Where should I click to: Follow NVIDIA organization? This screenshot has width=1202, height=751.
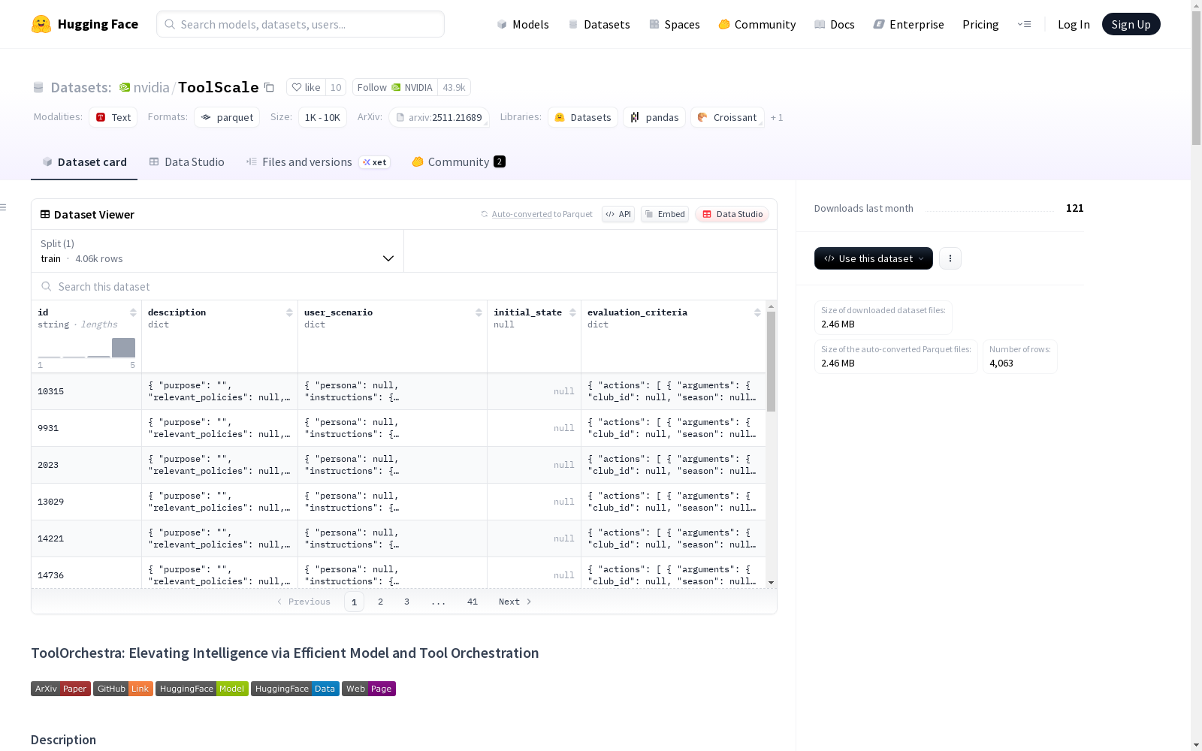(x=395, y=87)
